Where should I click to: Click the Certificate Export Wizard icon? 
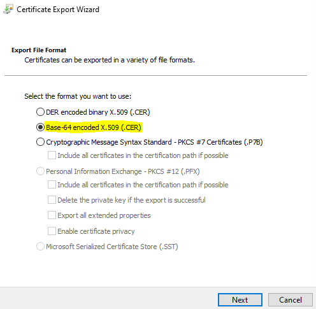coord(8,10)
